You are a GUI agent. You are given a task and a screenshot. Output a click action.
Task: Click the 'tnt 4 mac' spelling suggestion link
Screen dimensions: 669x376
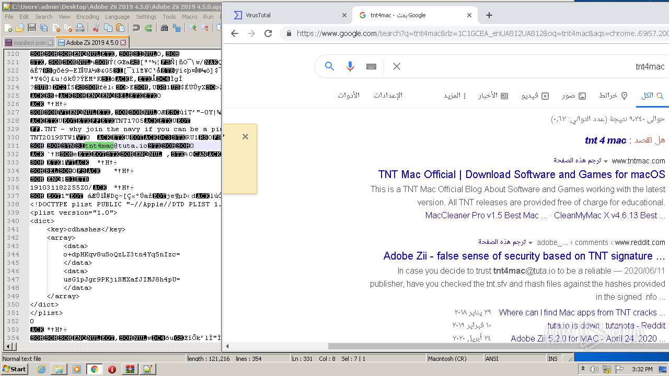point(605,140)
